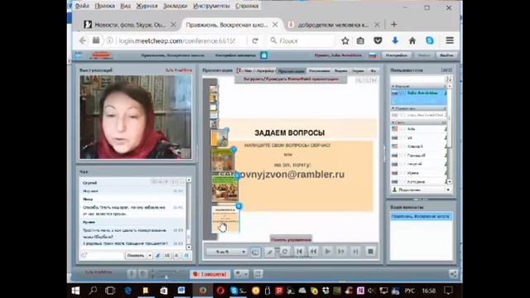This screenshot has width=530, height=298.
Task: Click the blue home icon in conference header
Action: [264, 55]
